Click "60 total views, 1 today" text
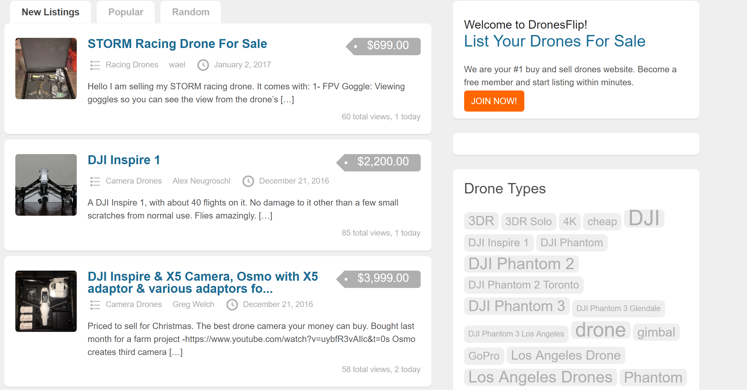 coord(381,117)
